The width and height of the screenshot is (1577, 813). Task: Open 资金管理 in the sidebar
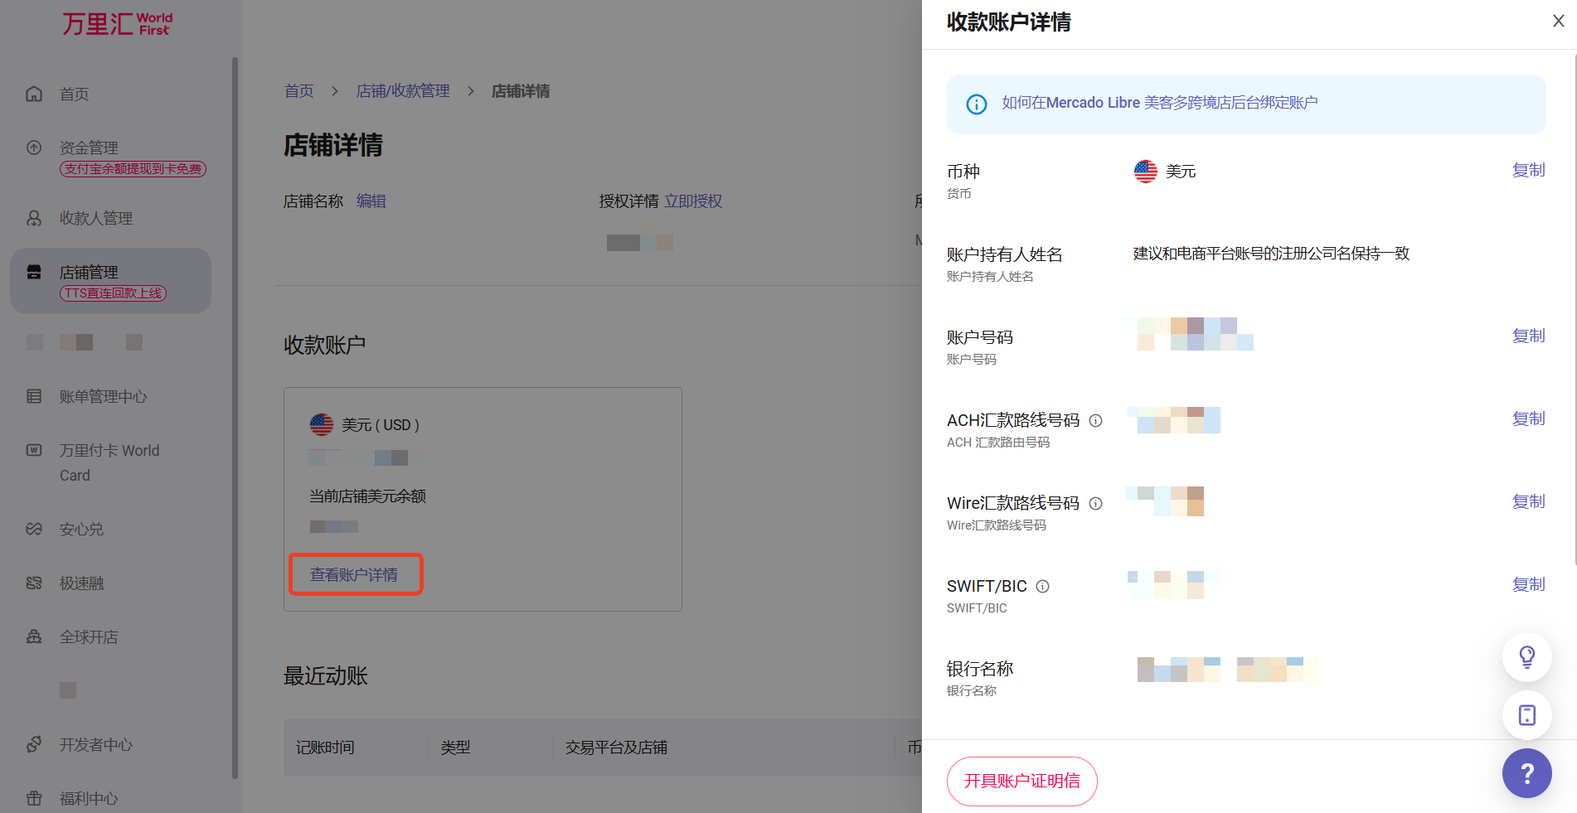pyautogui.click(x=89, y=148)
